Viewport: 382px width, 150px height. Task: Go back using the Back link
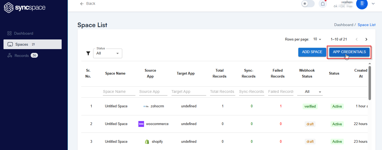88,3
